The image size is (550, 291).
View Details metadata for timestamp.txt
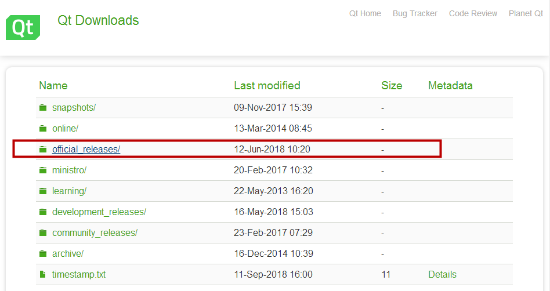tap(442, 274)
